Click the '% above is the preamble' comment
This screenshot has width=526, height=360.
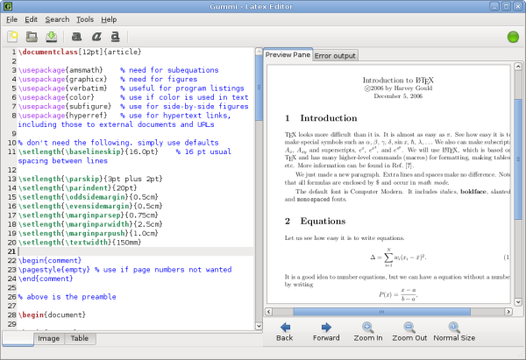(x=68, y=296)
